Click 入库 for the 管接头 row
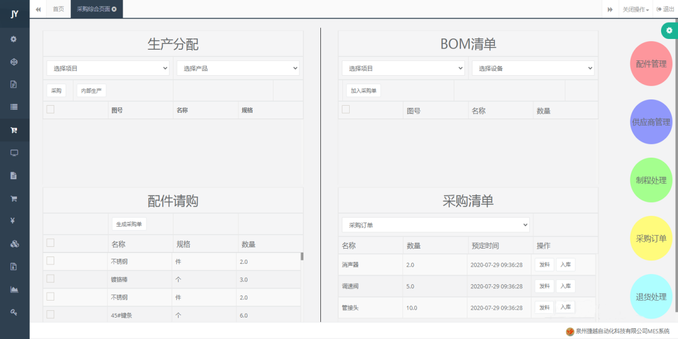 (x=566, y=307)
